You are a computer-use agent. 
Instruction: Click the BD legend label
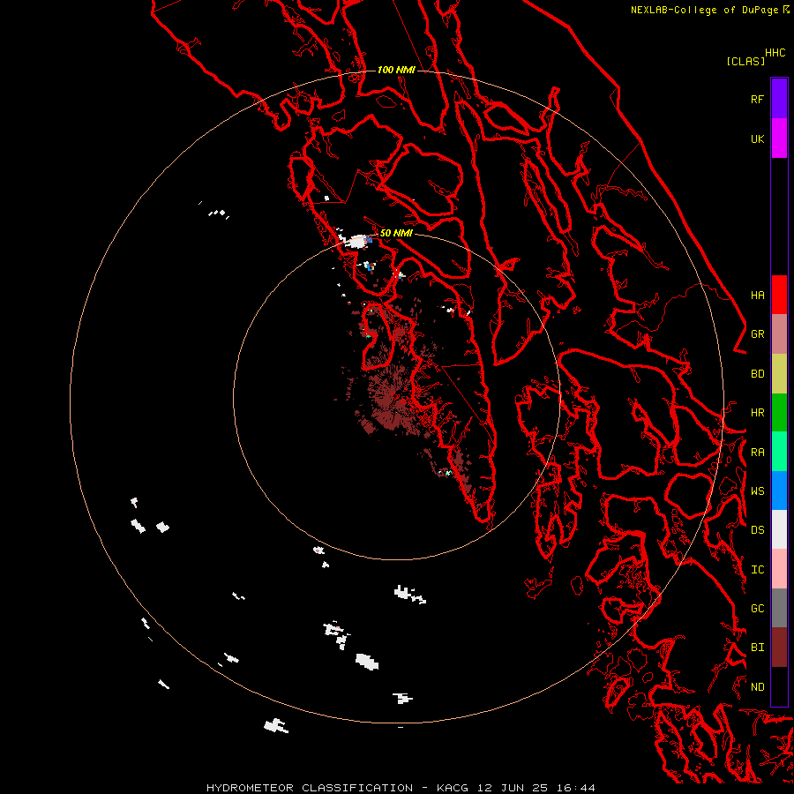pyautogui.click(x=757, y=374)
